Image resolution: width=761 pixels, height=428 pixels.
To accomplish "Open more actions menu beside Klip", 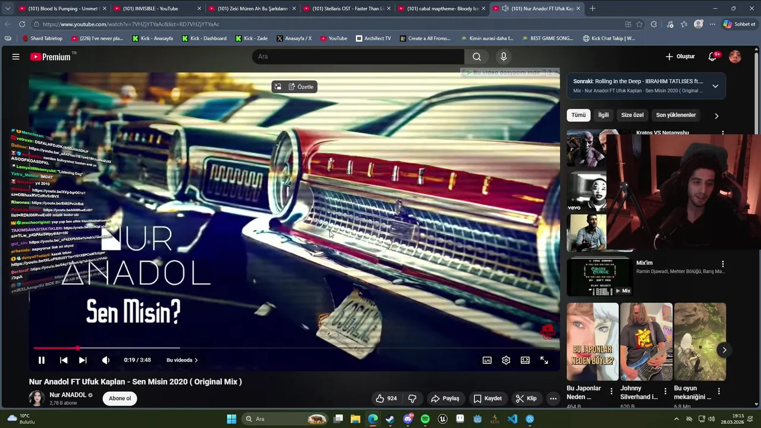I will [x=553, y=398].
